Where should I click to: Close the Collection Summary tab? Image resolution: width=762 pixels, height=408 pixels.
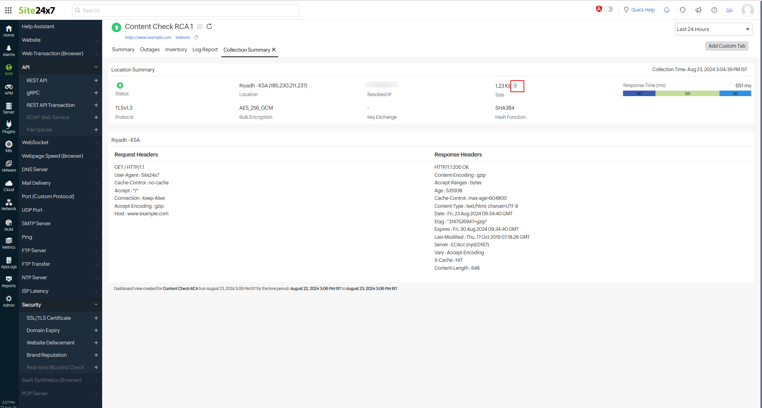tap(274, 50)
